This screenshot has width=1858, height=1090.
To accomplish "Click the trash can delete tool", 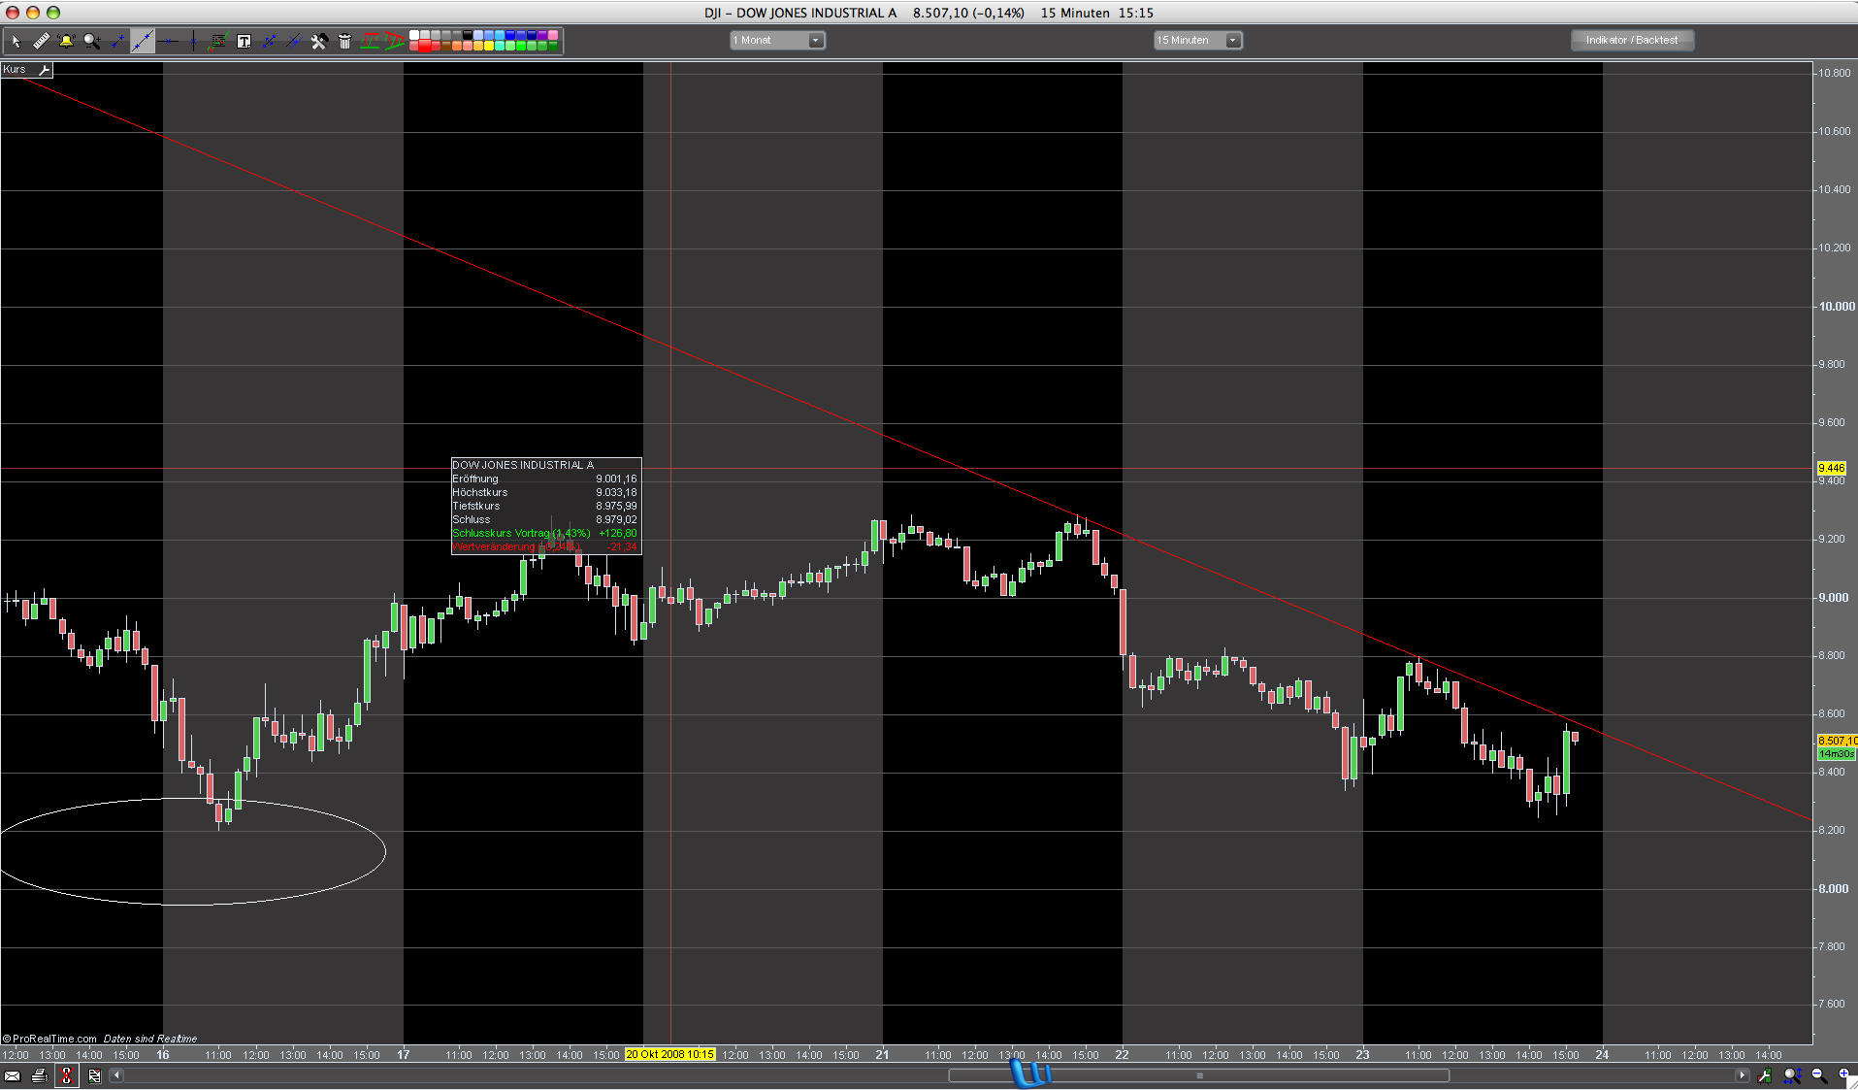I will (344, 41).
